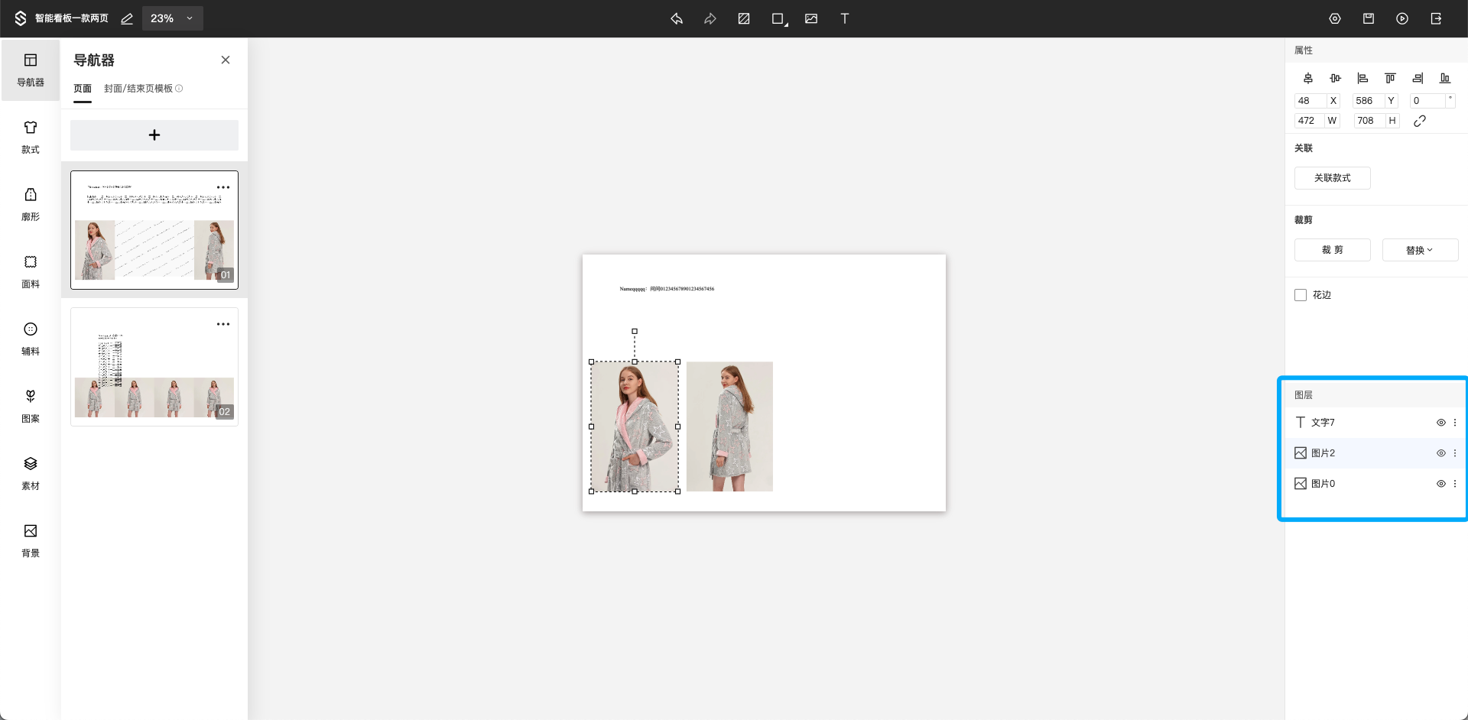This screenshot has width=1468, height=720.
Task: Click the 裁剪 crop button
Action: (1332, 250)
